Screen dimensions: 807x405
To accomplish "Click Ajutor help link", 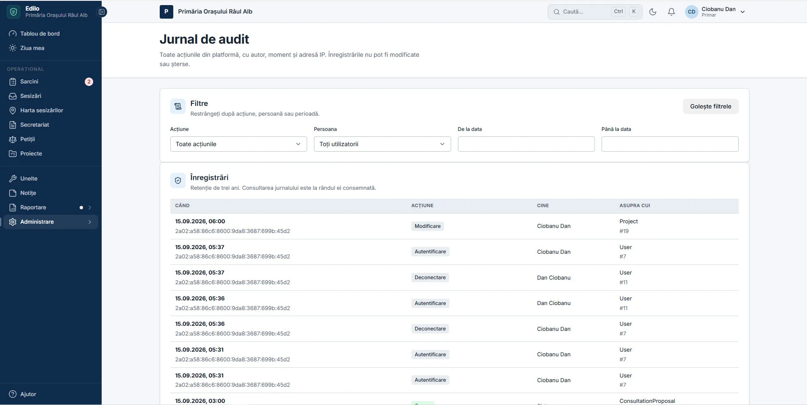I will point(51,394).
